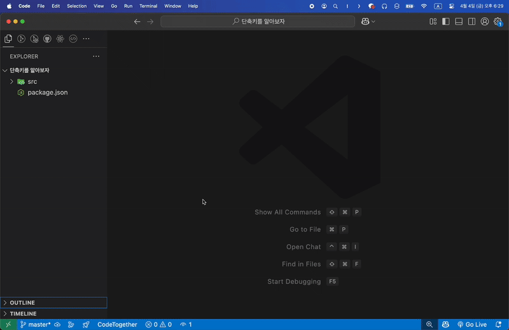Click CodeTogether in the status bar
Image resolution: width=509 pixels, height=330 pixels.
point(117,324)
